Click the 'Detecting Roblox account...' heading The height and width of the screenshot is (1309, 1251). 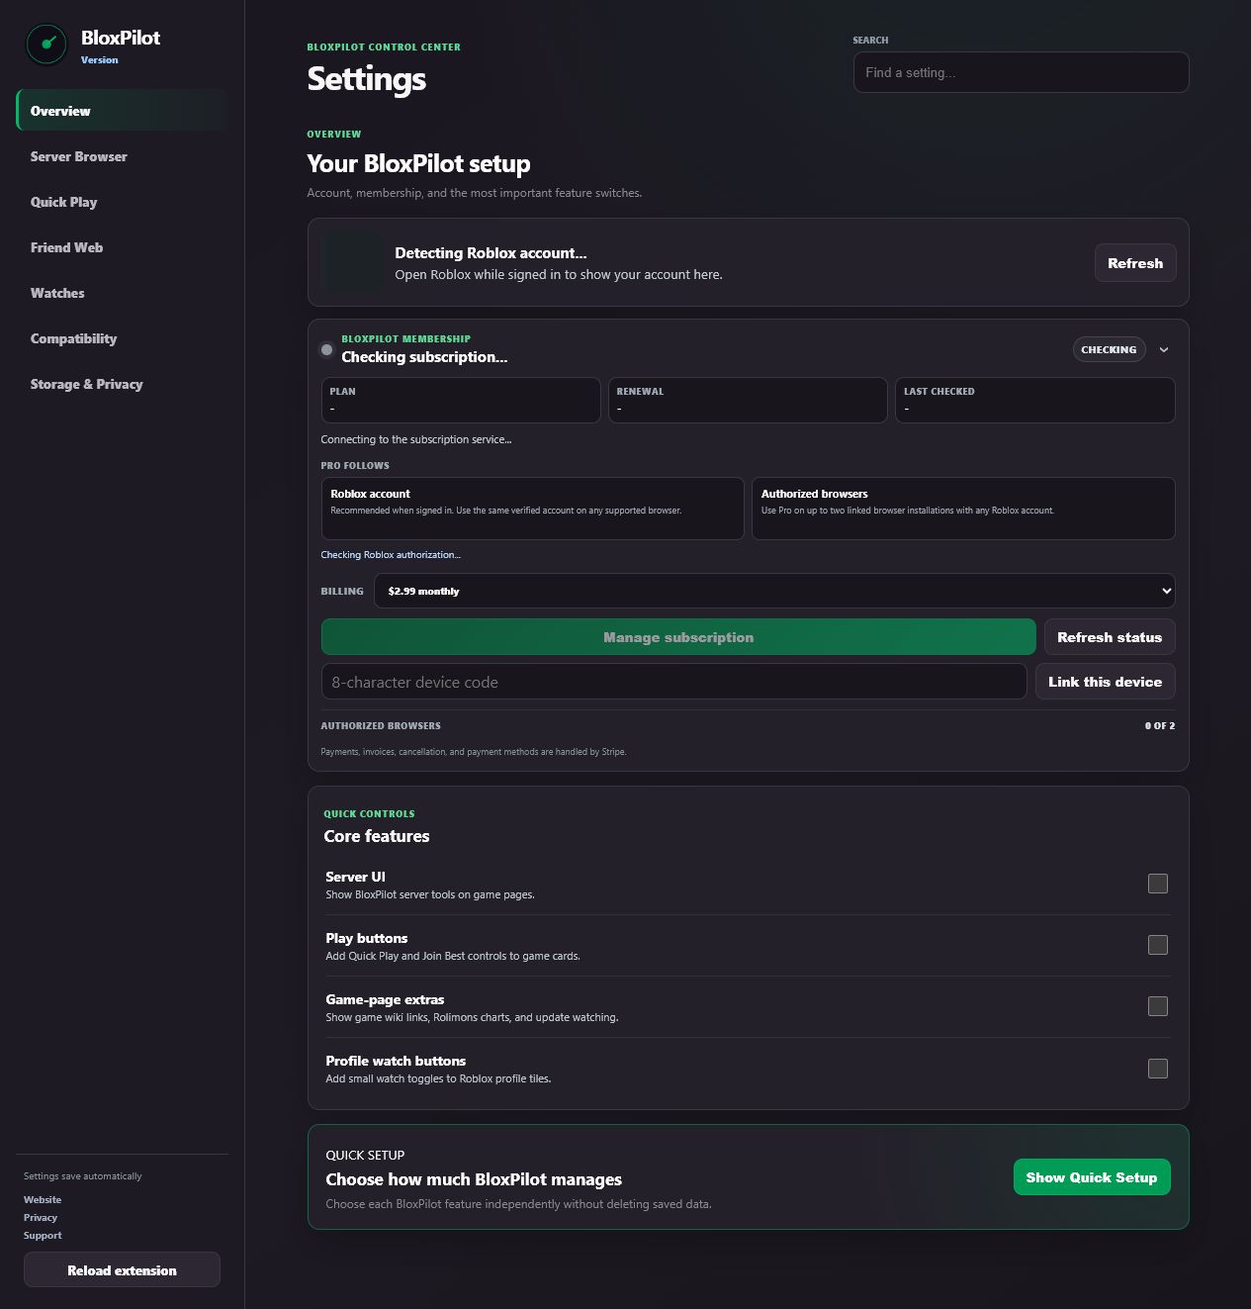click(x=491, y=252)
